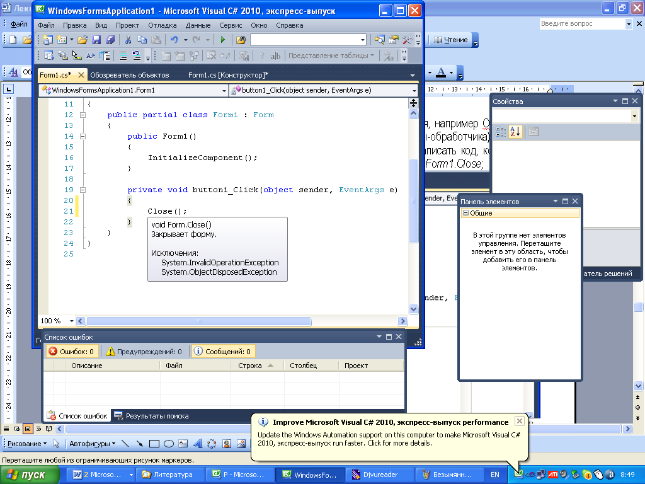Click the Copy icon in Visual C# toolbar

(x=142, y=40)
